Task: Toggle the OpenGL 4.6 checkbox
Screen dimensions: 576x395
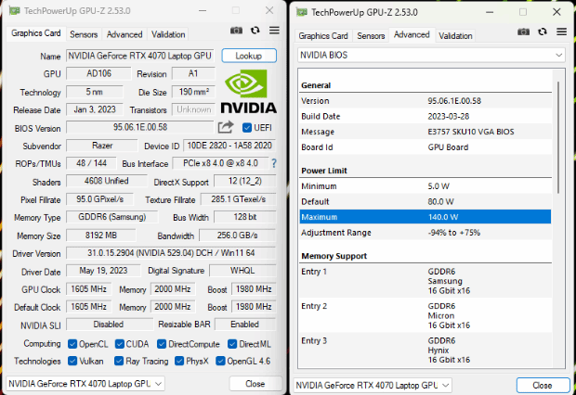Action: tap(220, 361)
